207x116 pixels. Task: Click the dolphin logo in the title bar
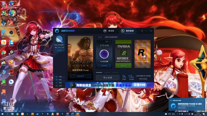coord(57,31)
